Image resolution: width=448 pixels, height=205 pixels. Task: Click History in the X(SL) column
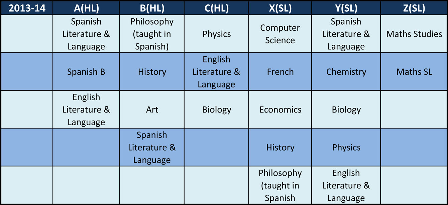[280, 147]
